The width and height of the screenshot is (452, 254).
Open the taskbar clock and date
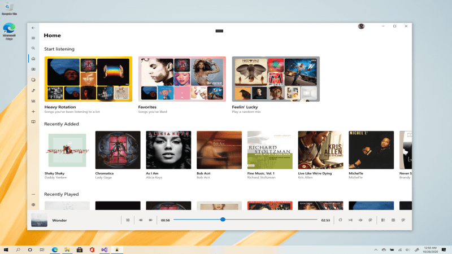(431, 249)
